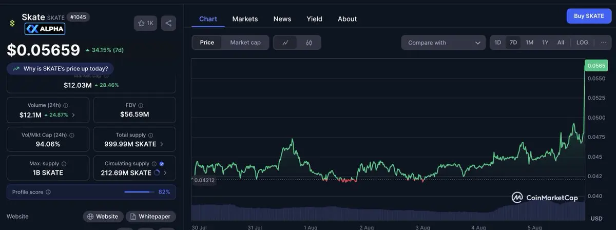The height and width of the screenshot is (230, 616).
Task: Click the #1045 rank badge
Action: pos(79,17)
